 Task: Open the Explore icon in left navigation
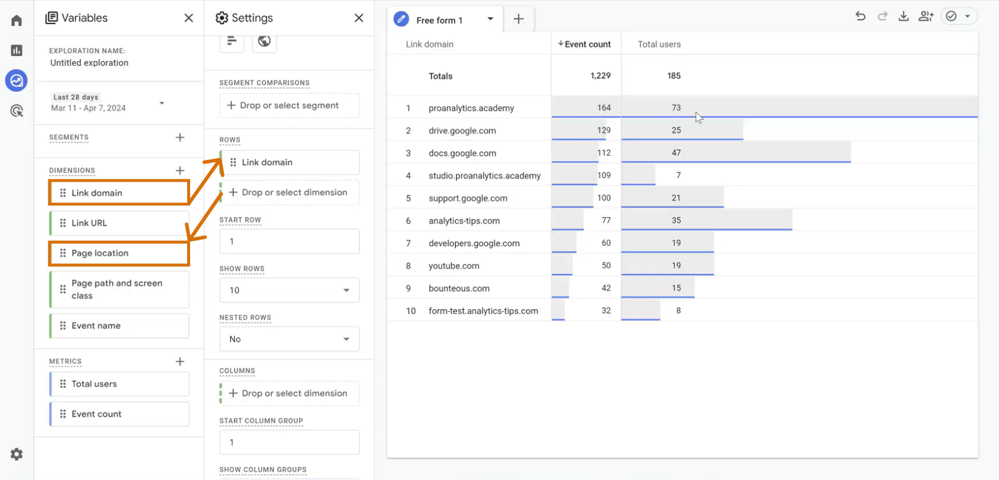coord(17,80)
